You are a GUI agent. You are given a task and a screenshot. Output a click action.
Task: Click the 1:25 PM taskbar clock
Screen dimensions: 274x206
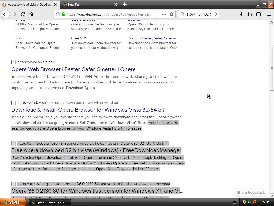(264, 202)
